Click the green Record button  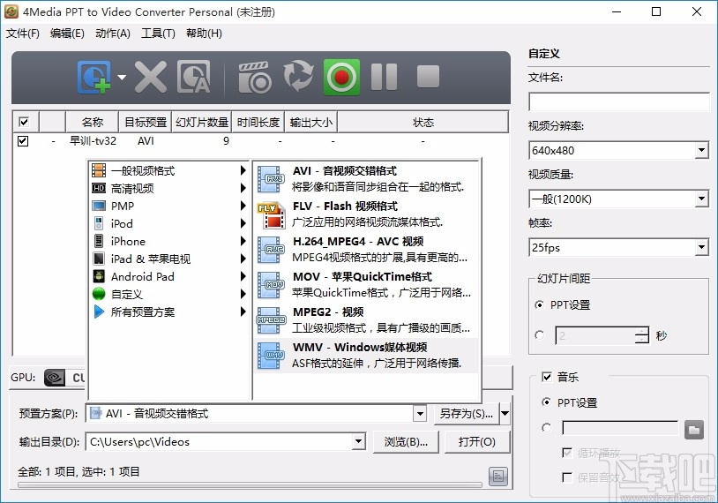(x=341, y=77)
